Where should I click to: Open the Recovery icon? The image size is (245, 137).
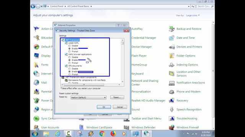(172, 100)
